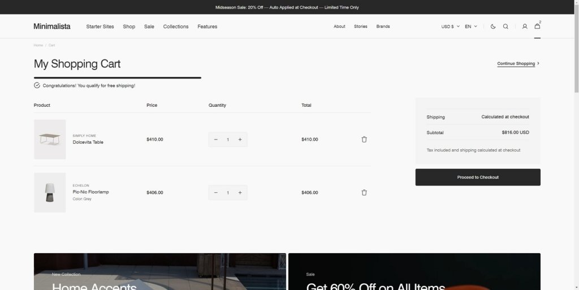This screenshot has height=290, width=579.
Task: Open the EN language dropdown
Action: click(471, 27)
